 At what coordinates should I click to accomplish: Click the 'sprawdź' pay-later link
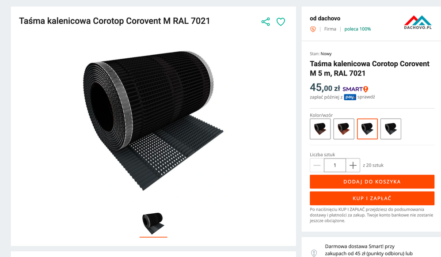(366, 97)
